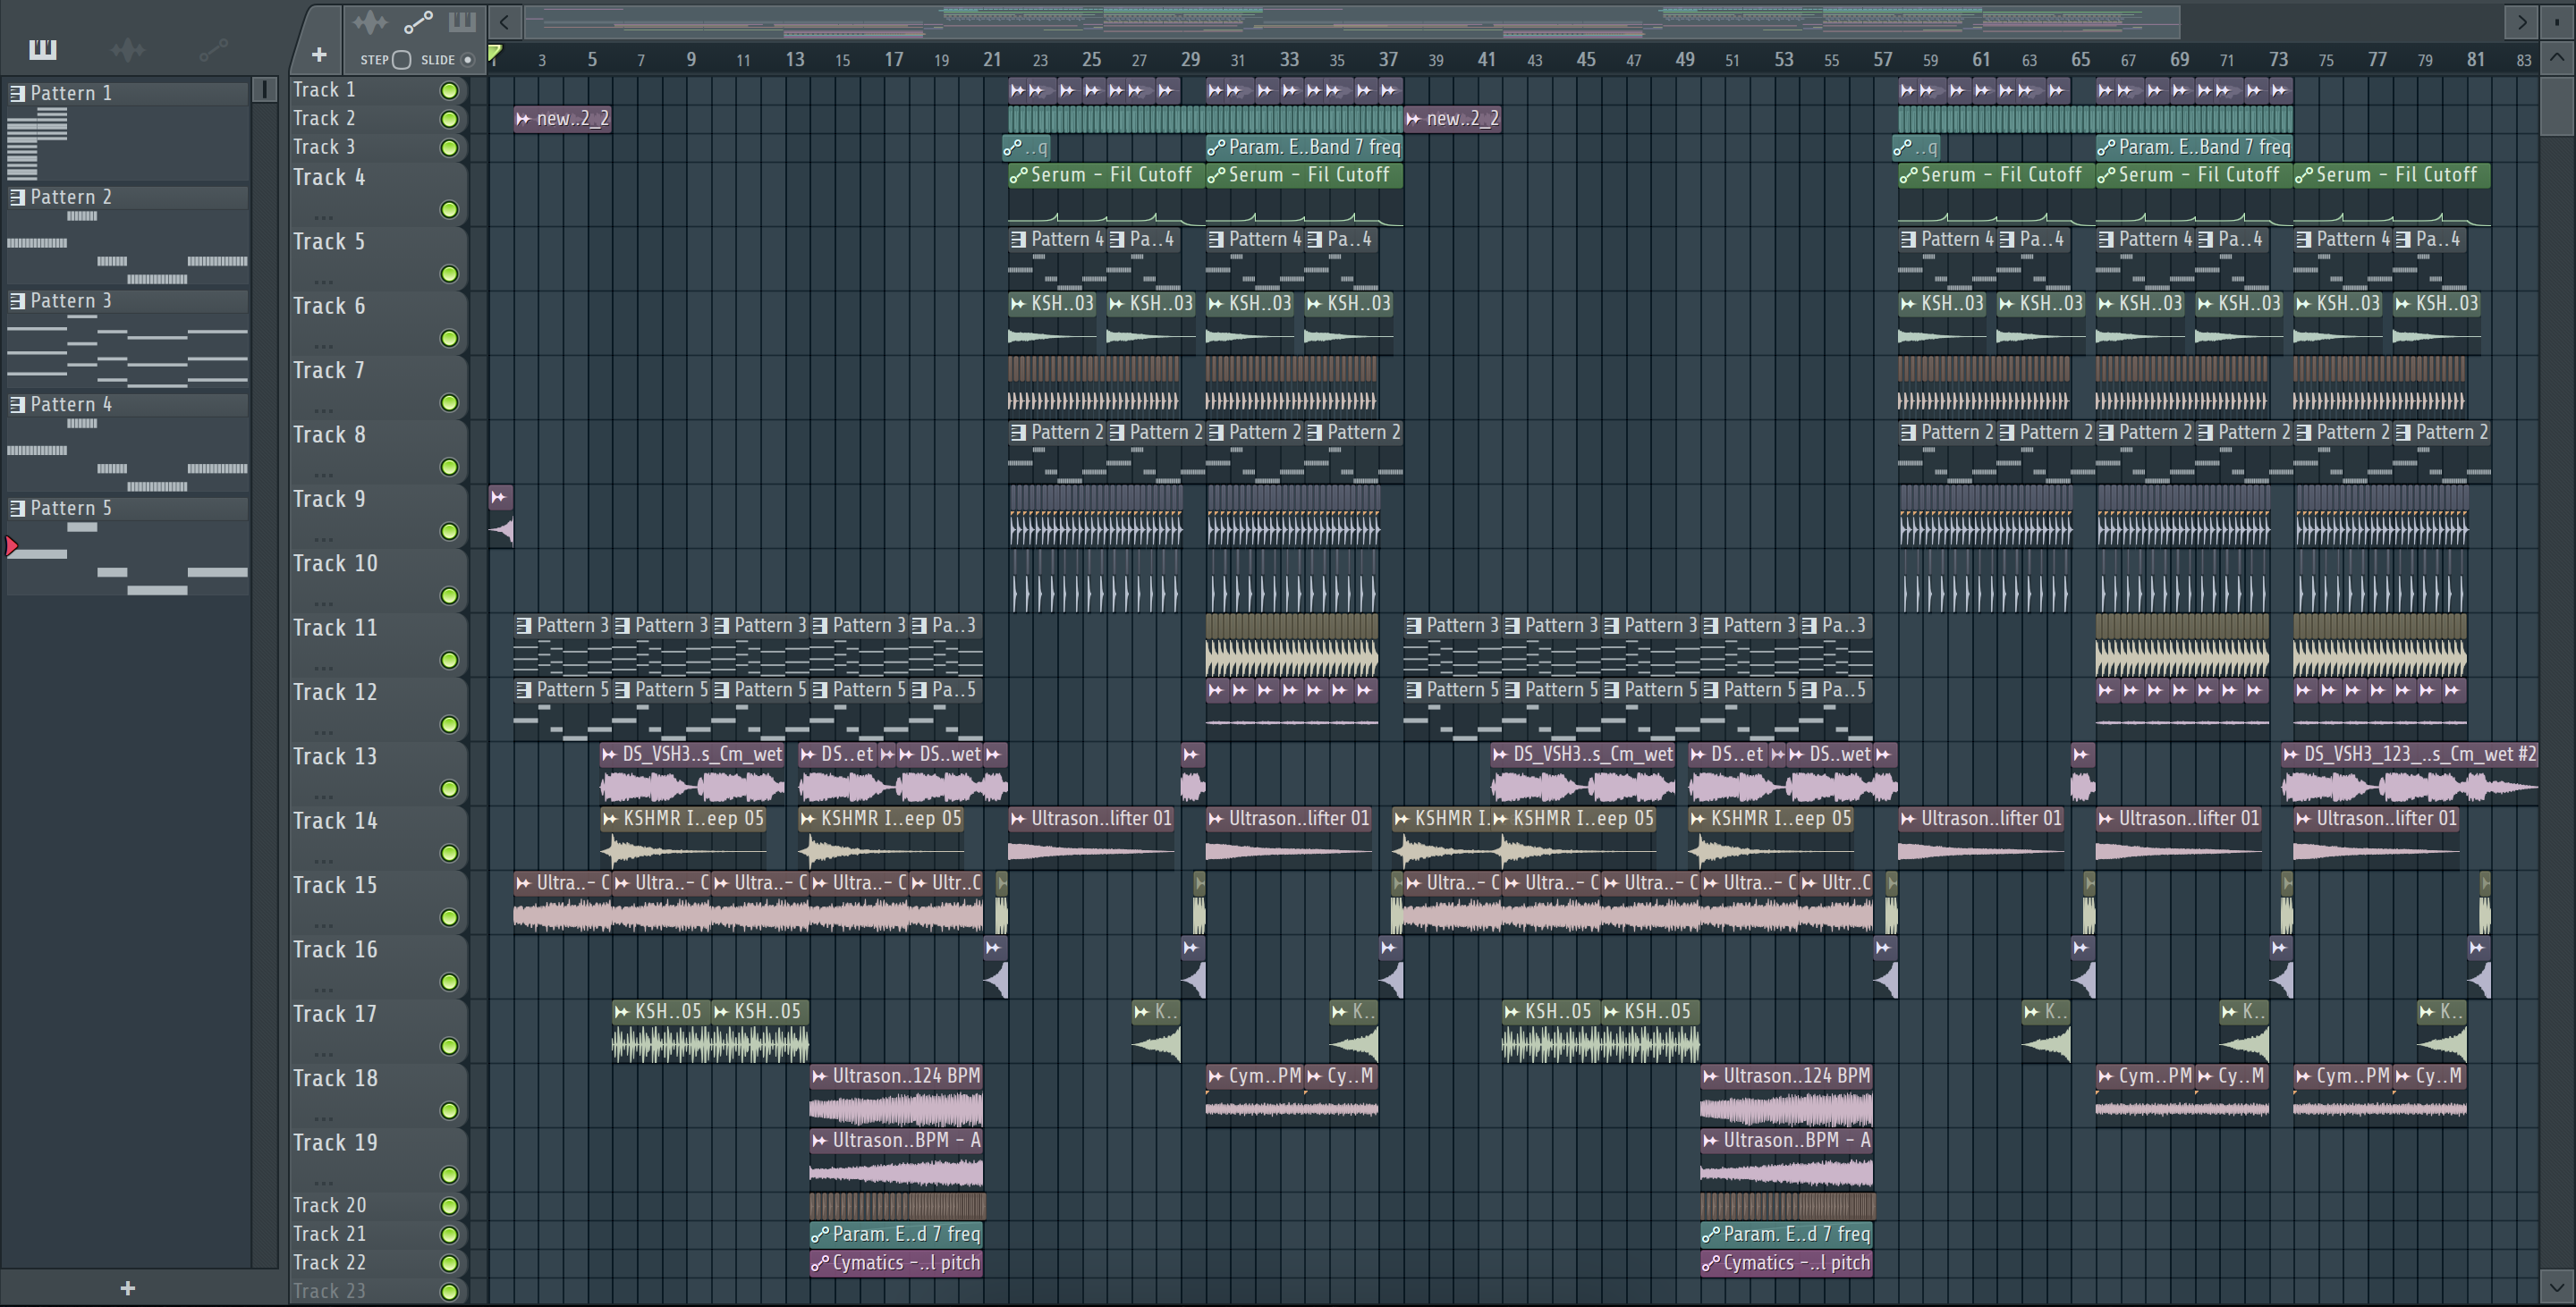Viewport: 2576px width, 1307px height.
Task: Select the piano pattern filter in playlist header
Action: [x=462, y=21]
